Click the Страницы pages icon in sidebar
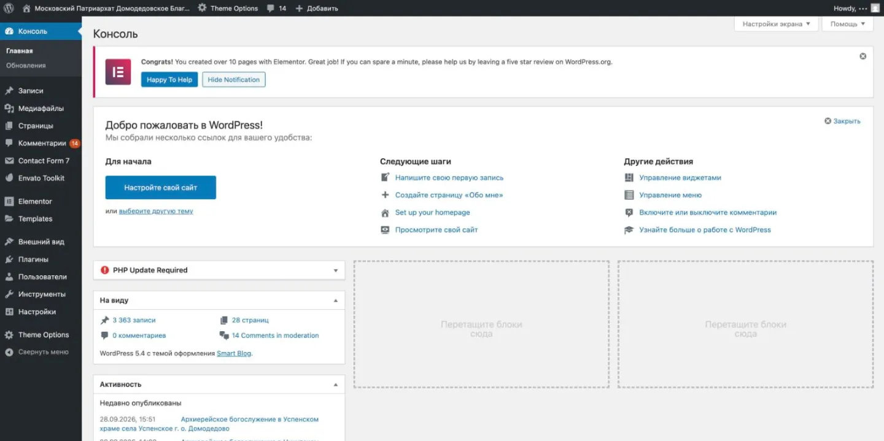This screenshot has width=884, height=441. (x=9, y=126)
